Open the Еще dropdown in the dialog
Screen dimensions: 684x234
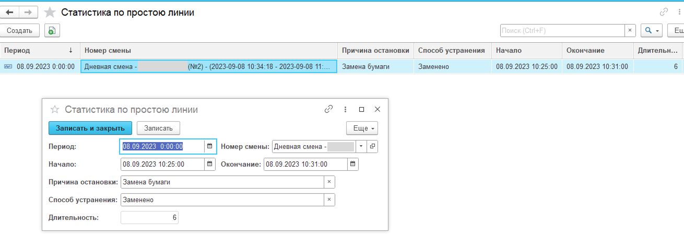(362, 128)
